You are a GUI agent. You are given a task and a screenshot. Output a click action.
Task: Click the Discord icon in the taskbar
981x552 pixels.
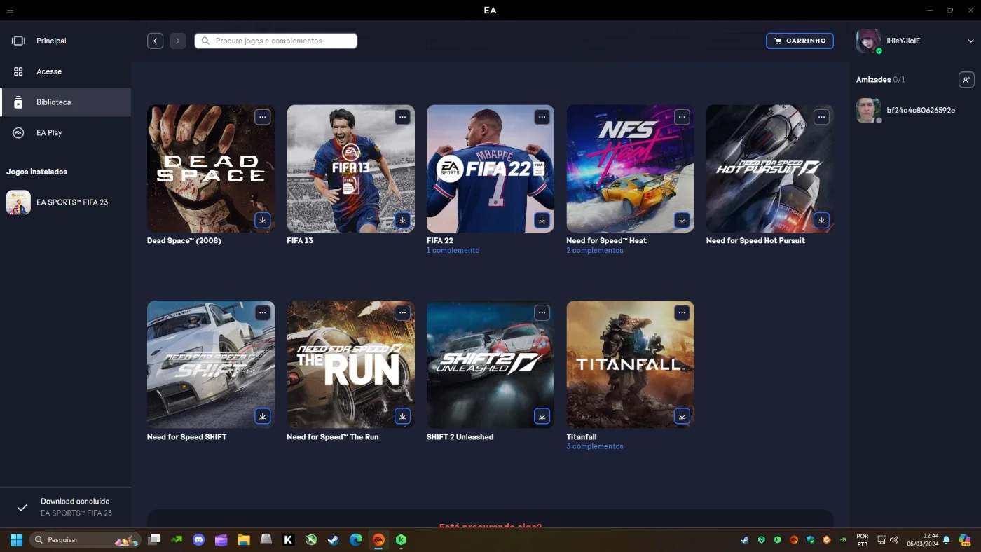coord(199,540)
